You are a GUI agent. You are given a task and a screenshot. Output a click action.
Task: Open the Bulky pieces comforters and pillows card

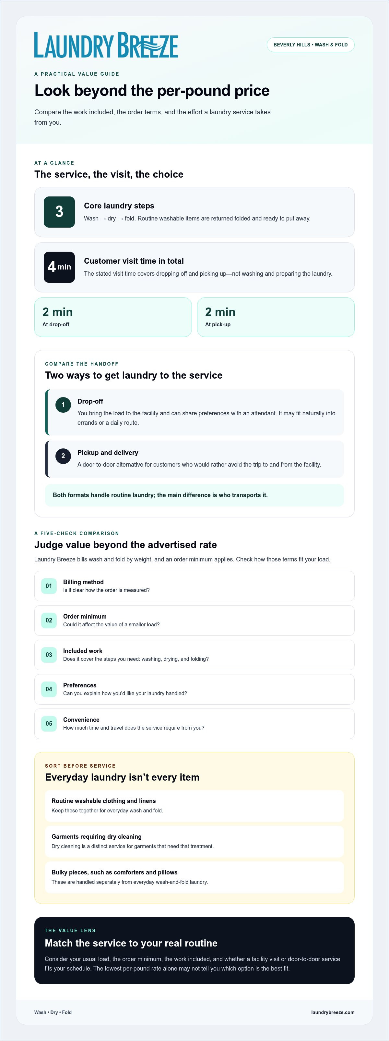(194, 877)
